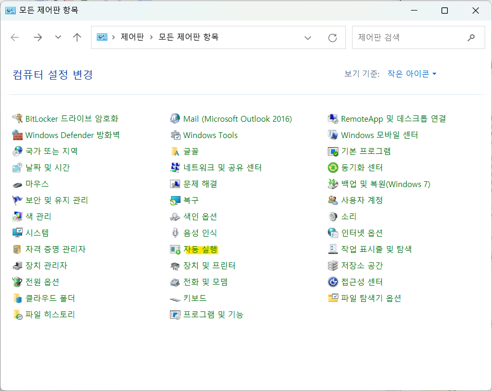Go forward with the forward arrow button

pyautogui.click(x=38, y=37)
